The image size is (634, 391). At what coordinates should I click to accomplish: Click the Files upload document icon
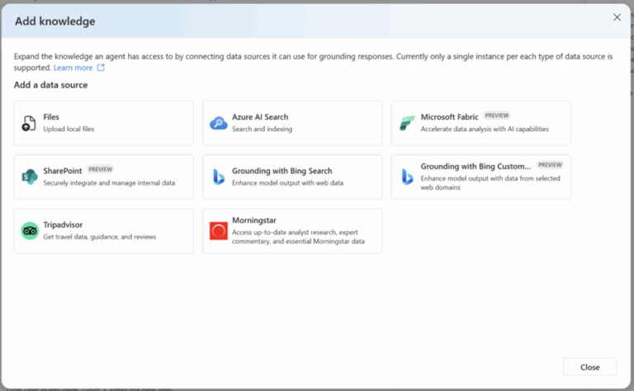(29, 123)
